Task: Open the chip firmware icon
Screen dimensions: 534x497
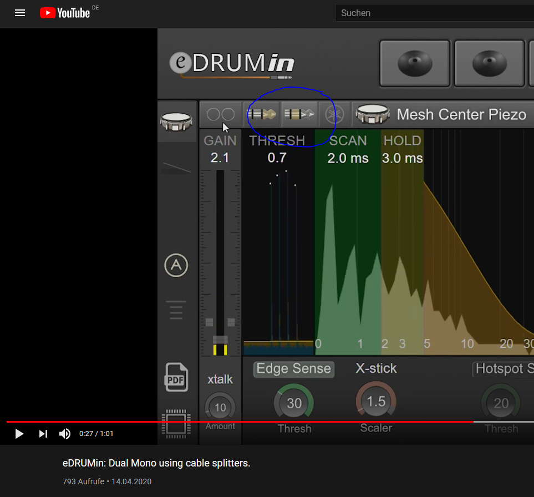Action: click(x=176, y=424)
